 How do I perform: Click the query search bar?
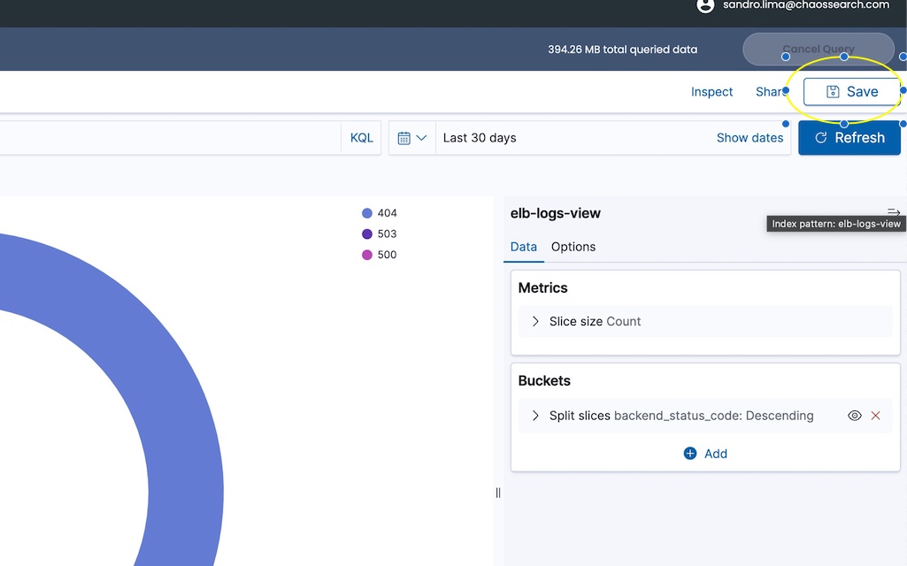click(170, 138)
